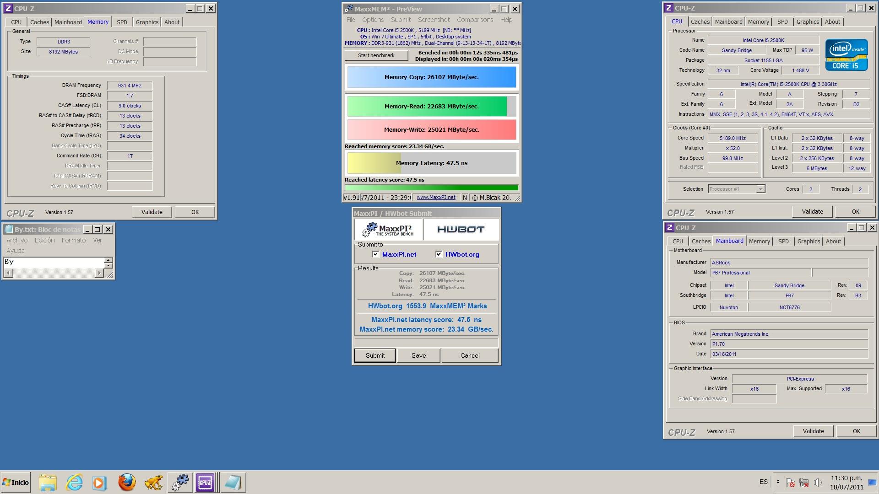Open the volume speaker tray icon

click(818, 483)
